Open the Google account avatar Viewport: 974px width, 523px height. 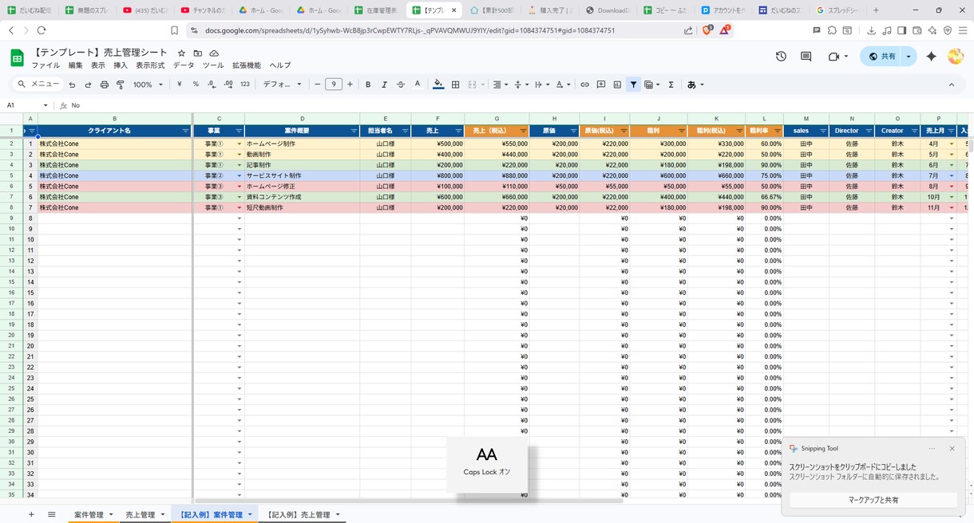click(956, 57)
